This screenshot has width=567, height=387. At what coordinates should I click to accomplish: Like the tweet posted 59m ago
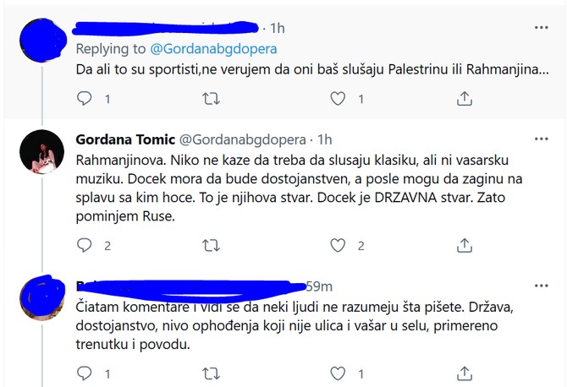[x=338, y=373]
